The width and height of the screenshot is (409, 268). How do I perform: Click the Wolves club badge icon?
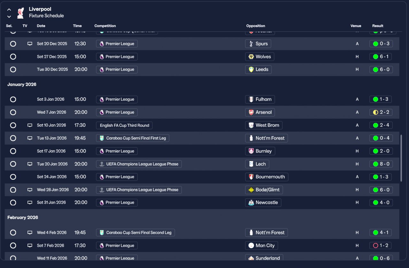[251, 57]
